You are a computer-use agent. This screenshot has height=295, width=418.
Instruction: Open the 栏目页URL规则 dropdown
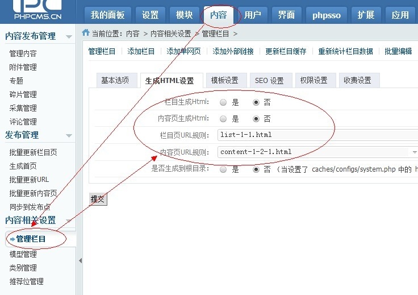(318, 135)
